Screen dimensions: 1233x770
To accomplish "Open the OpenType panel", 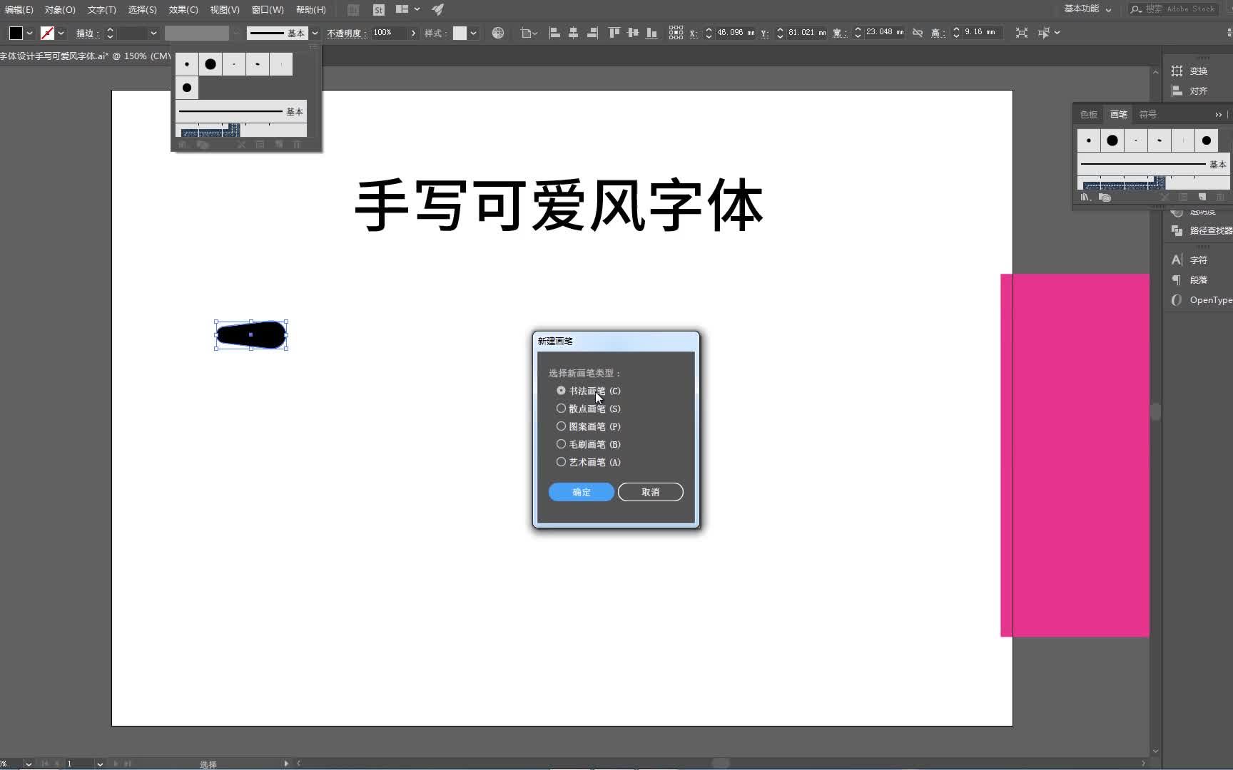I will 1202,299.
